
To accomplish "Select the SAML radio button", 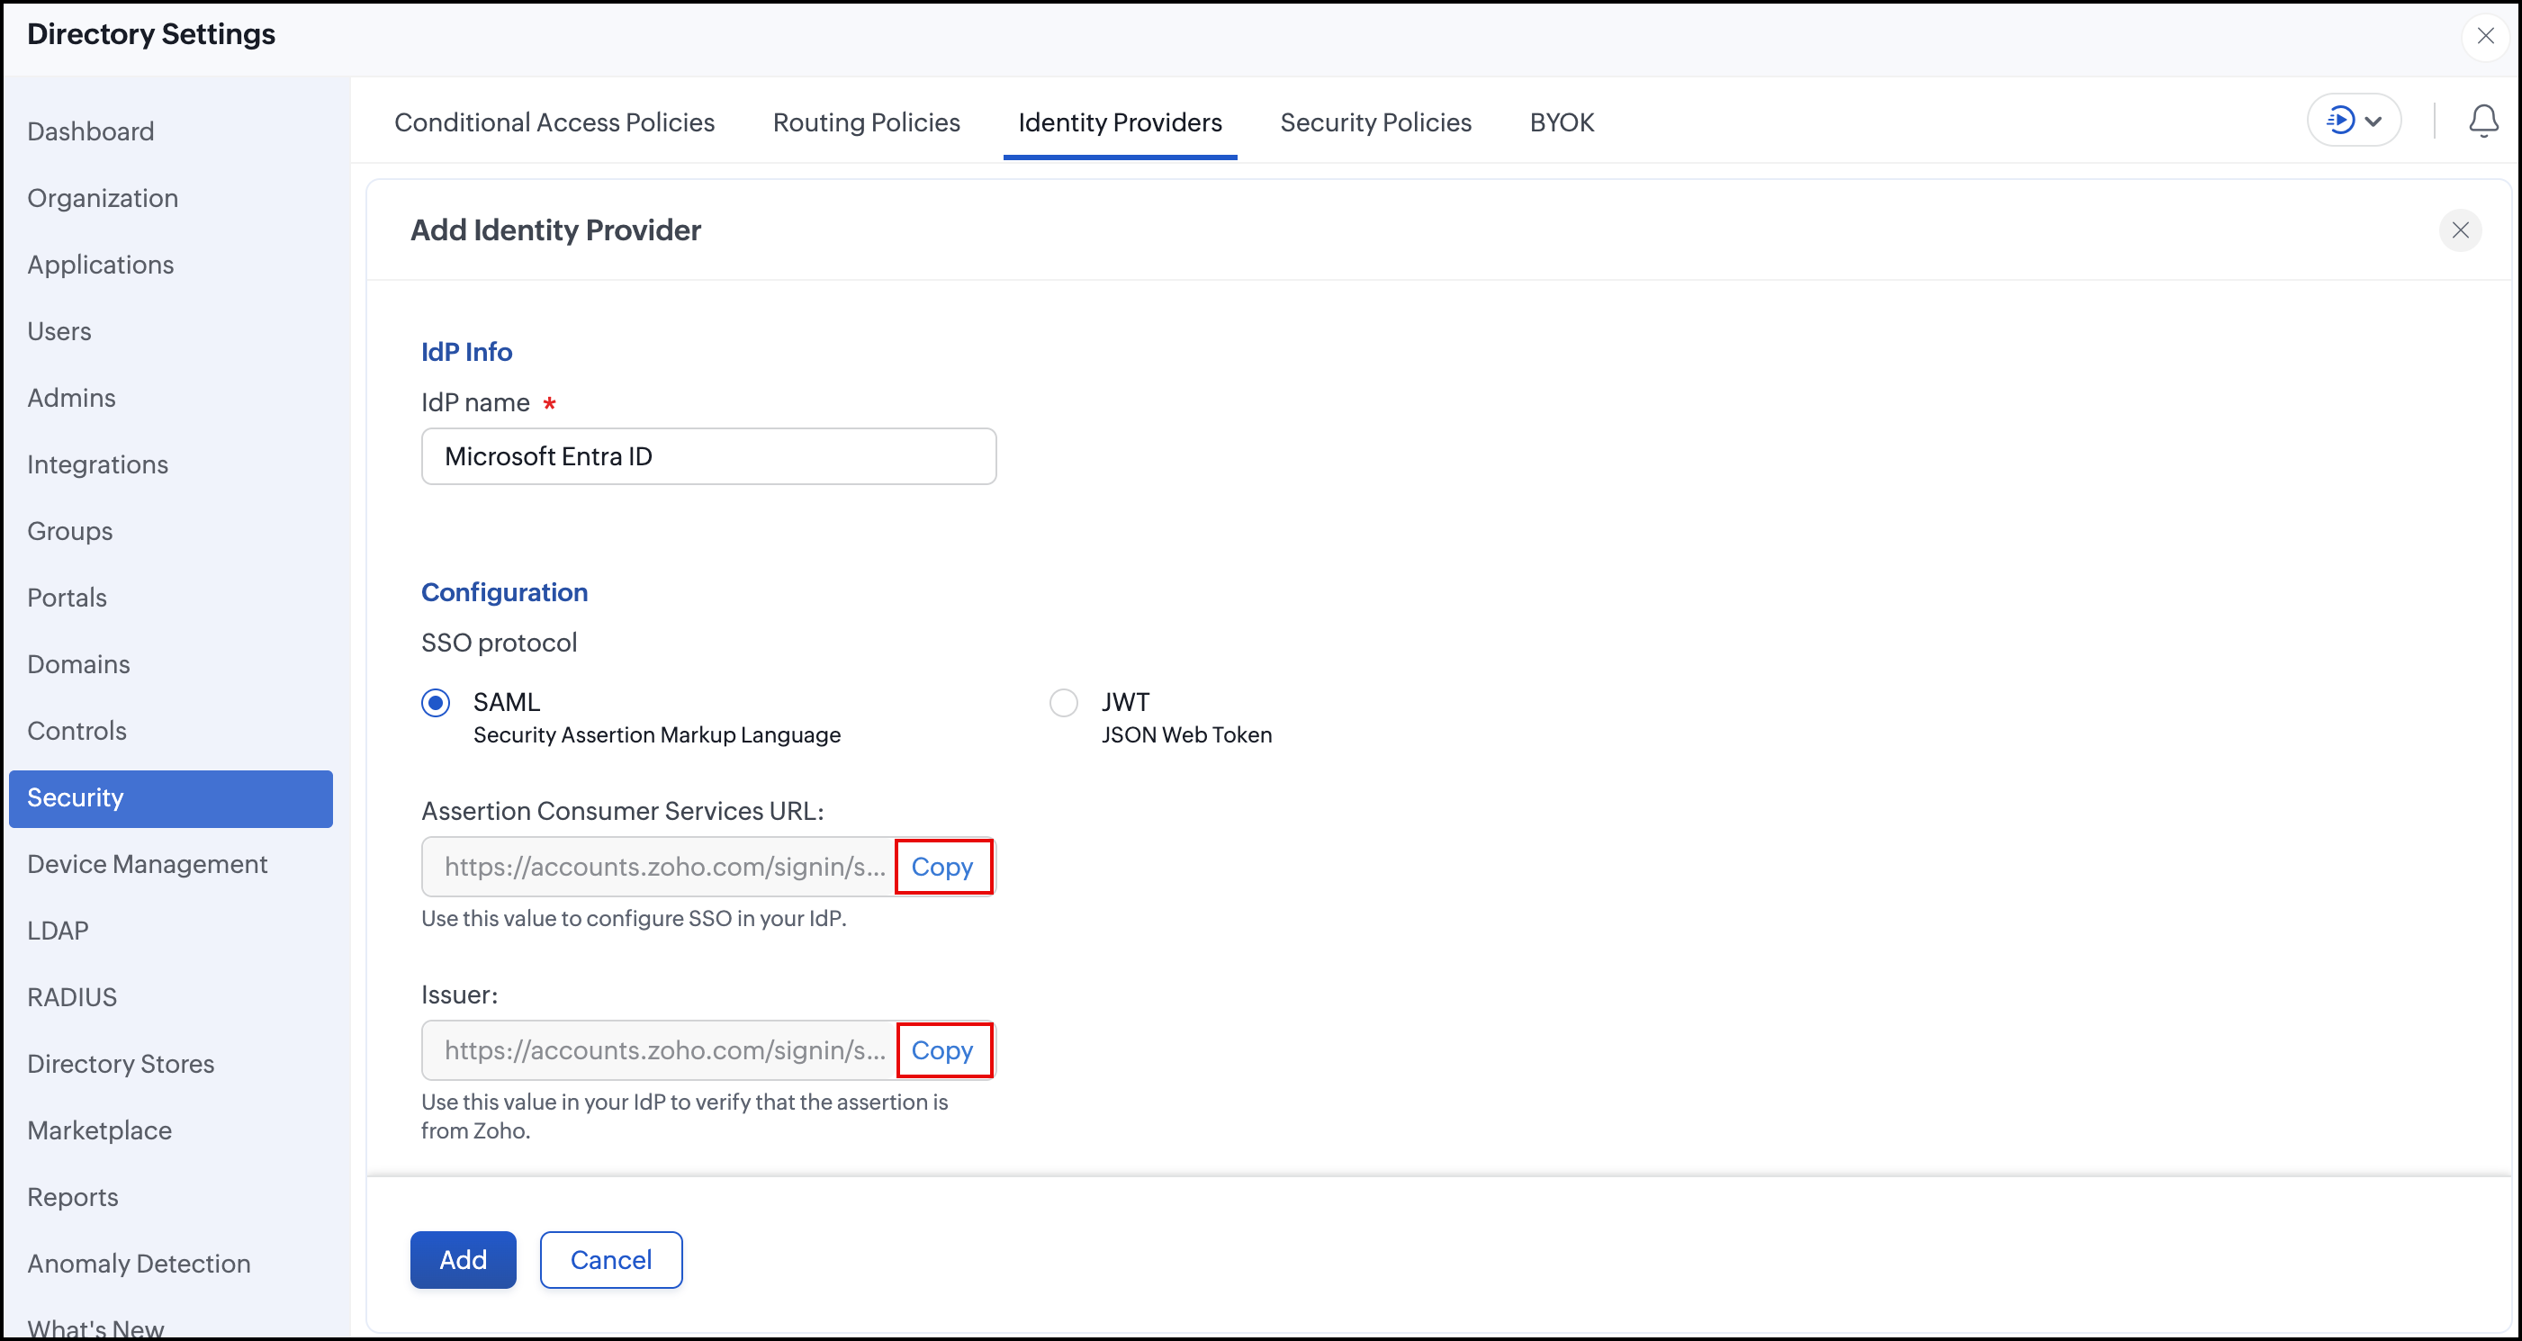I will pyautogui.click(x=436, y=703).
